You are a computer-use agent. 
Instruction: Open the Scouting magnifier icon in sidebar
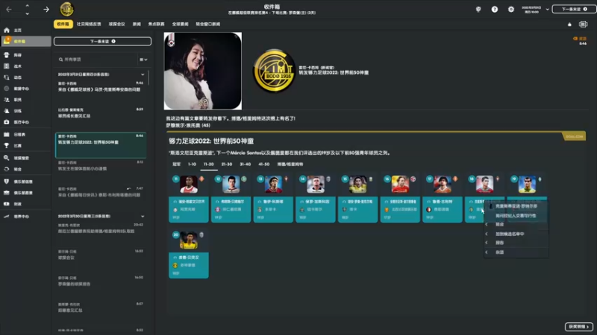(x=7, y=158)
